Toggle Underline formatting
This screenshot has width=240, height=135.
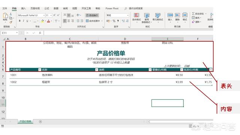(x=27, y=21)
